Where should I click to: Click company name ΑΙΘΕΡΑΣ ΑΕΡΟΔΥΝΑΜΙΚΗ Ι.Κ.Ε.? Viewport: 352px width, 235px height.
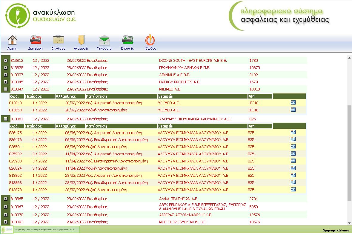186,215
